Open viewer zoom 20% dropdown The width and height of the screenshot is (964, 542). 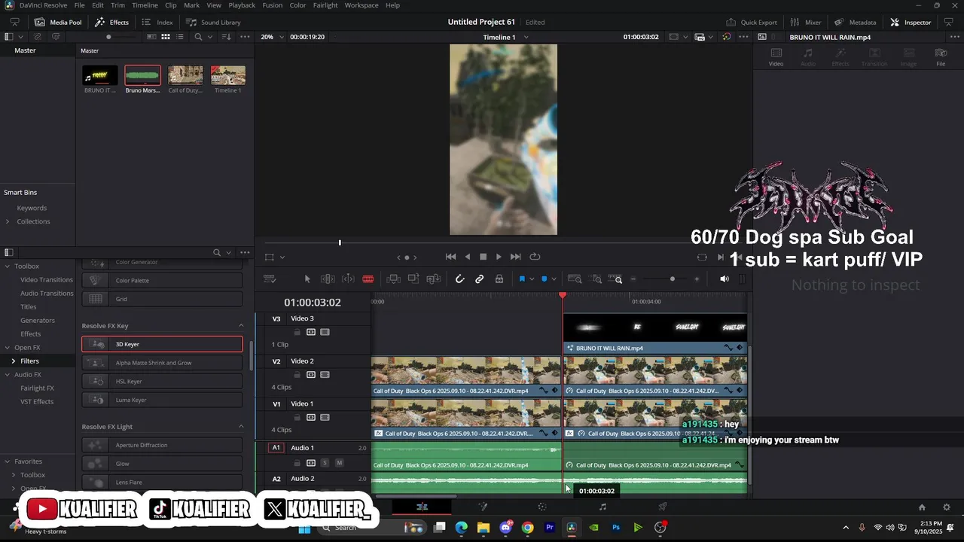[273, 37]
